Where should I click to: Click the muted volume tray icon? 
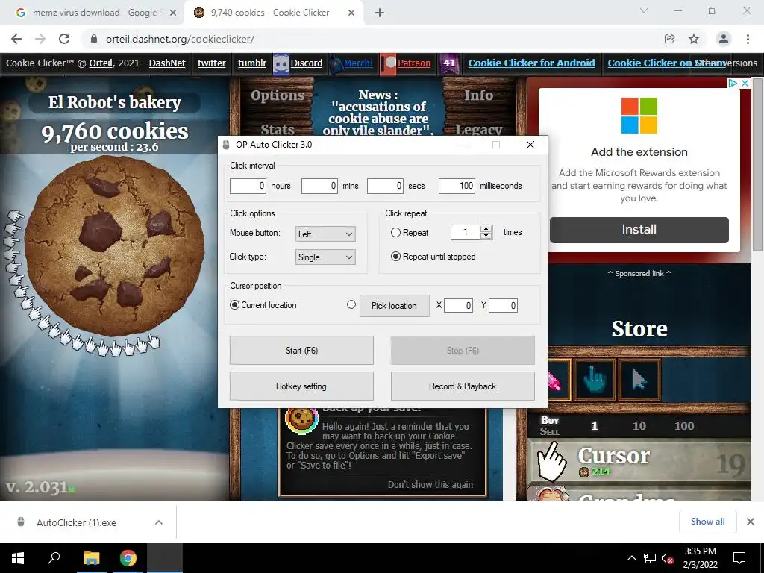point(668,558)
